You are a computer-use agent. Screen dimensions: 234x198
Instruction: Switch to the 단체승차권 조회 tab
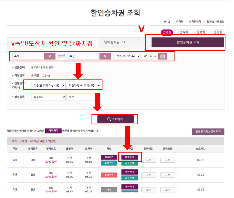tap(115, 42)
